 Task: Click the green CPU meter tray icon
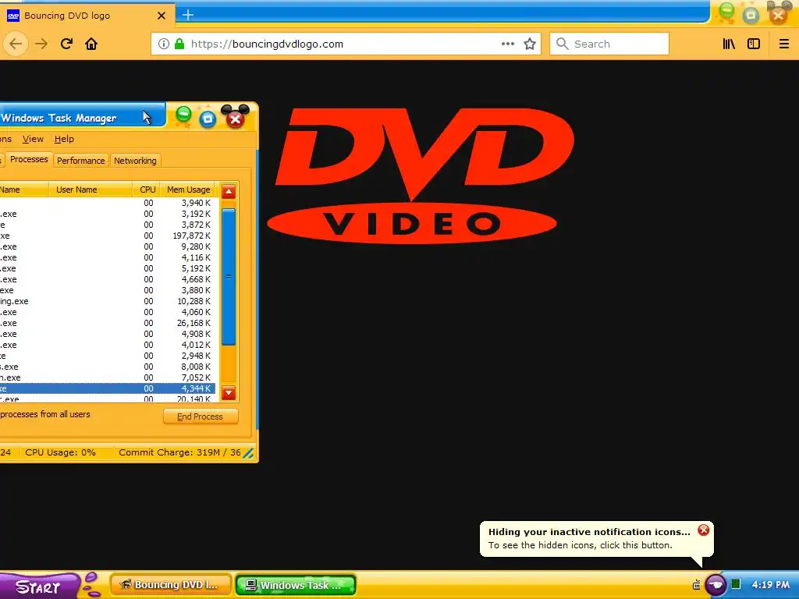[x=735, y=583]
